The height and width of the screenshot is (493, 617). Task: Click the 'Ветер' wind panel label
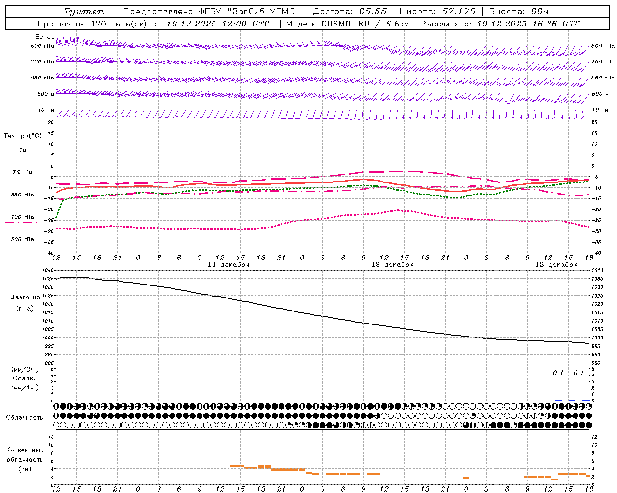pos(45,37)
